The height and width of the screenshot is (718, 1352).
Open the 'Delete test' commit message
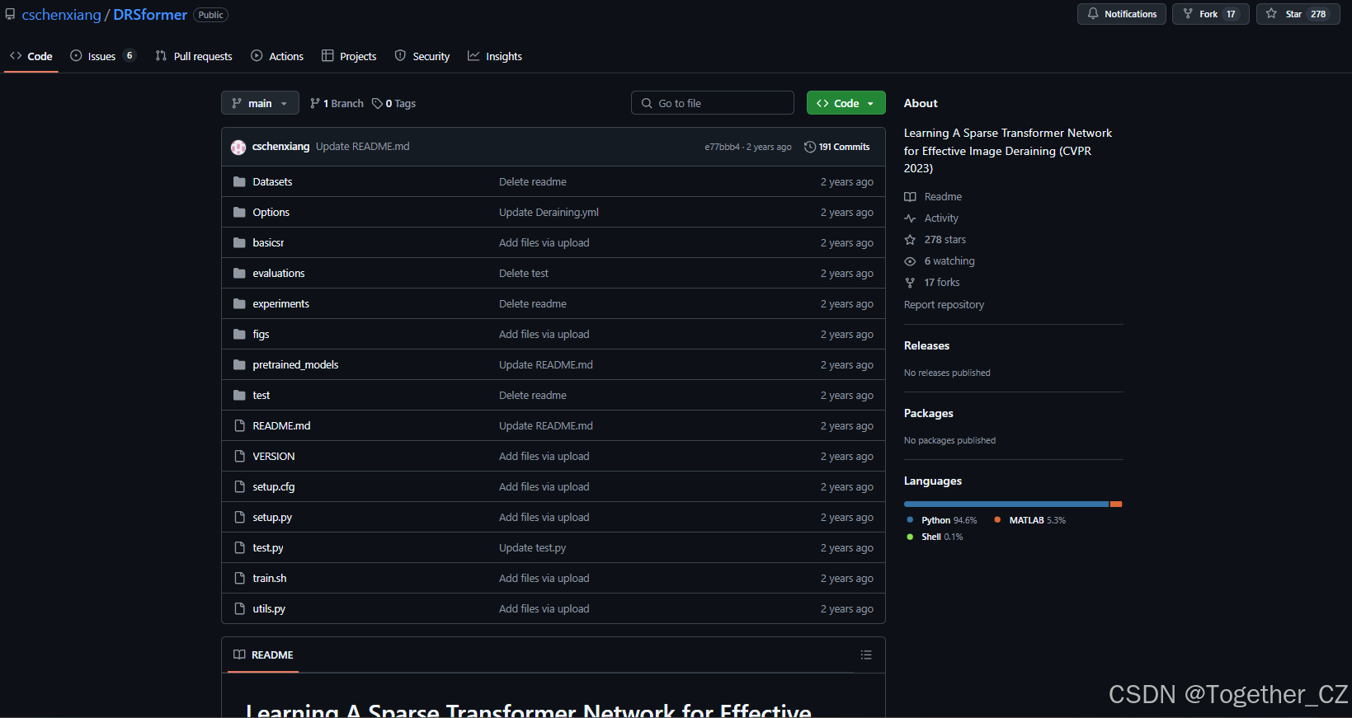[x=524, y=273]
